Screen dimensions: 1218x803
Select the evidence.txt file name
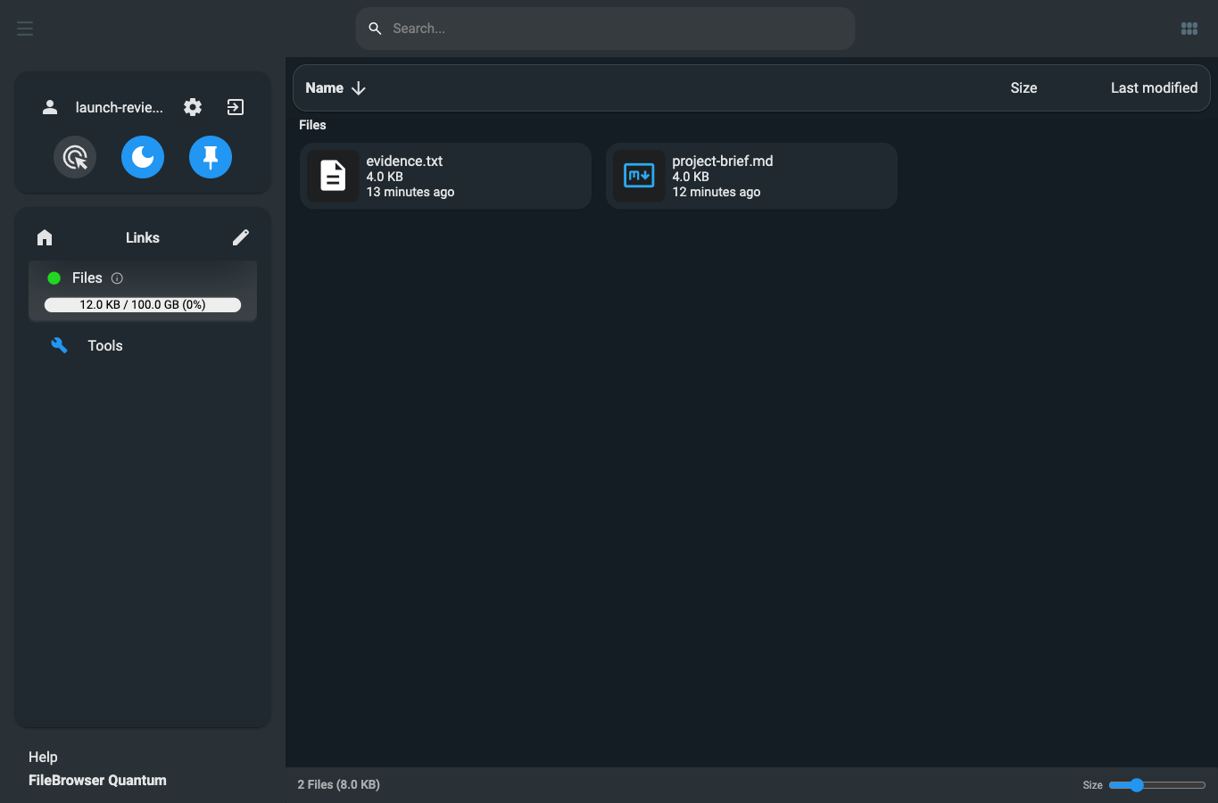click(404, 161)
